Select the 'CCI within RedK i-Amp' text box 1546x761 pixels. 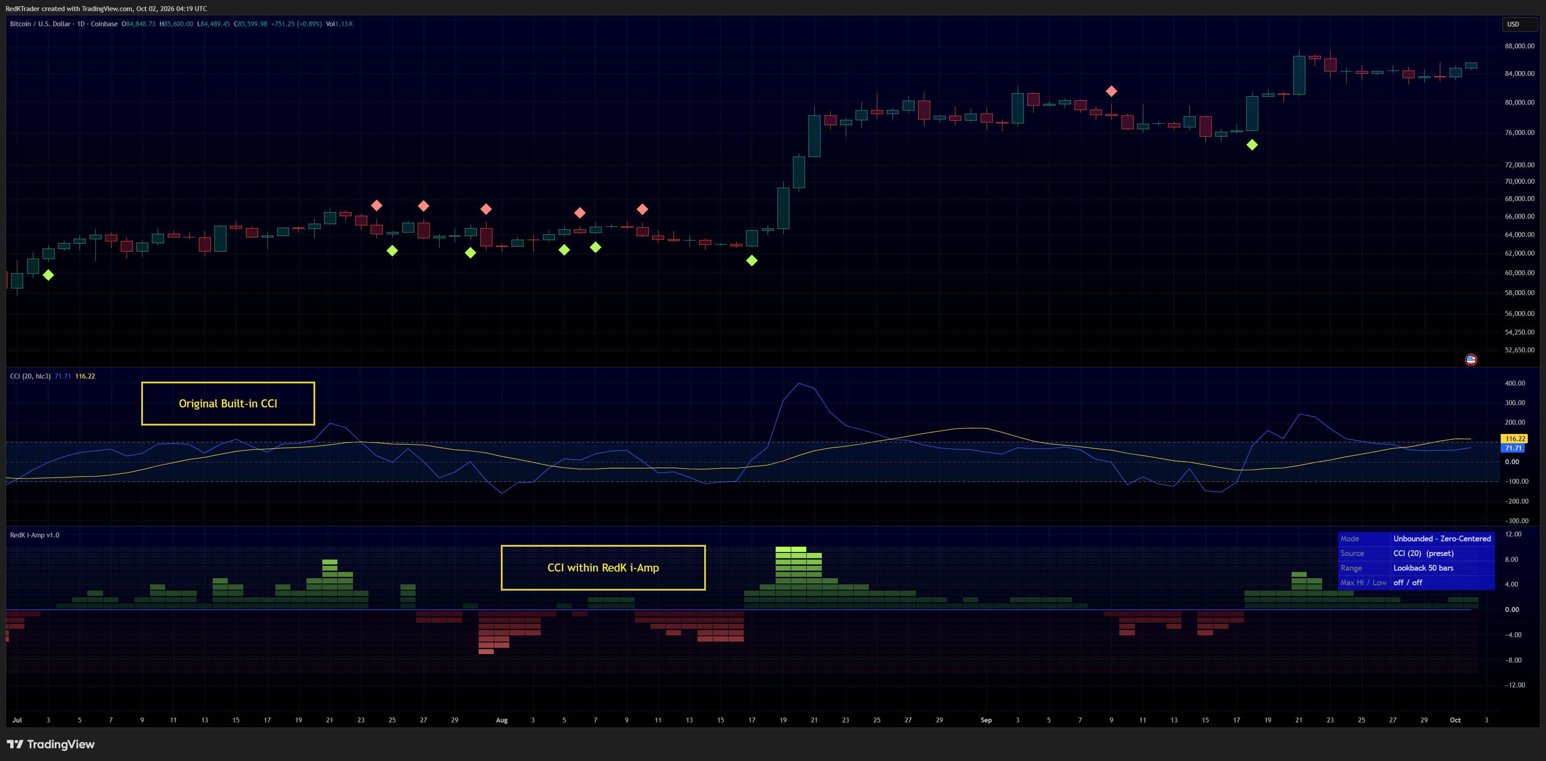point(603,567)
